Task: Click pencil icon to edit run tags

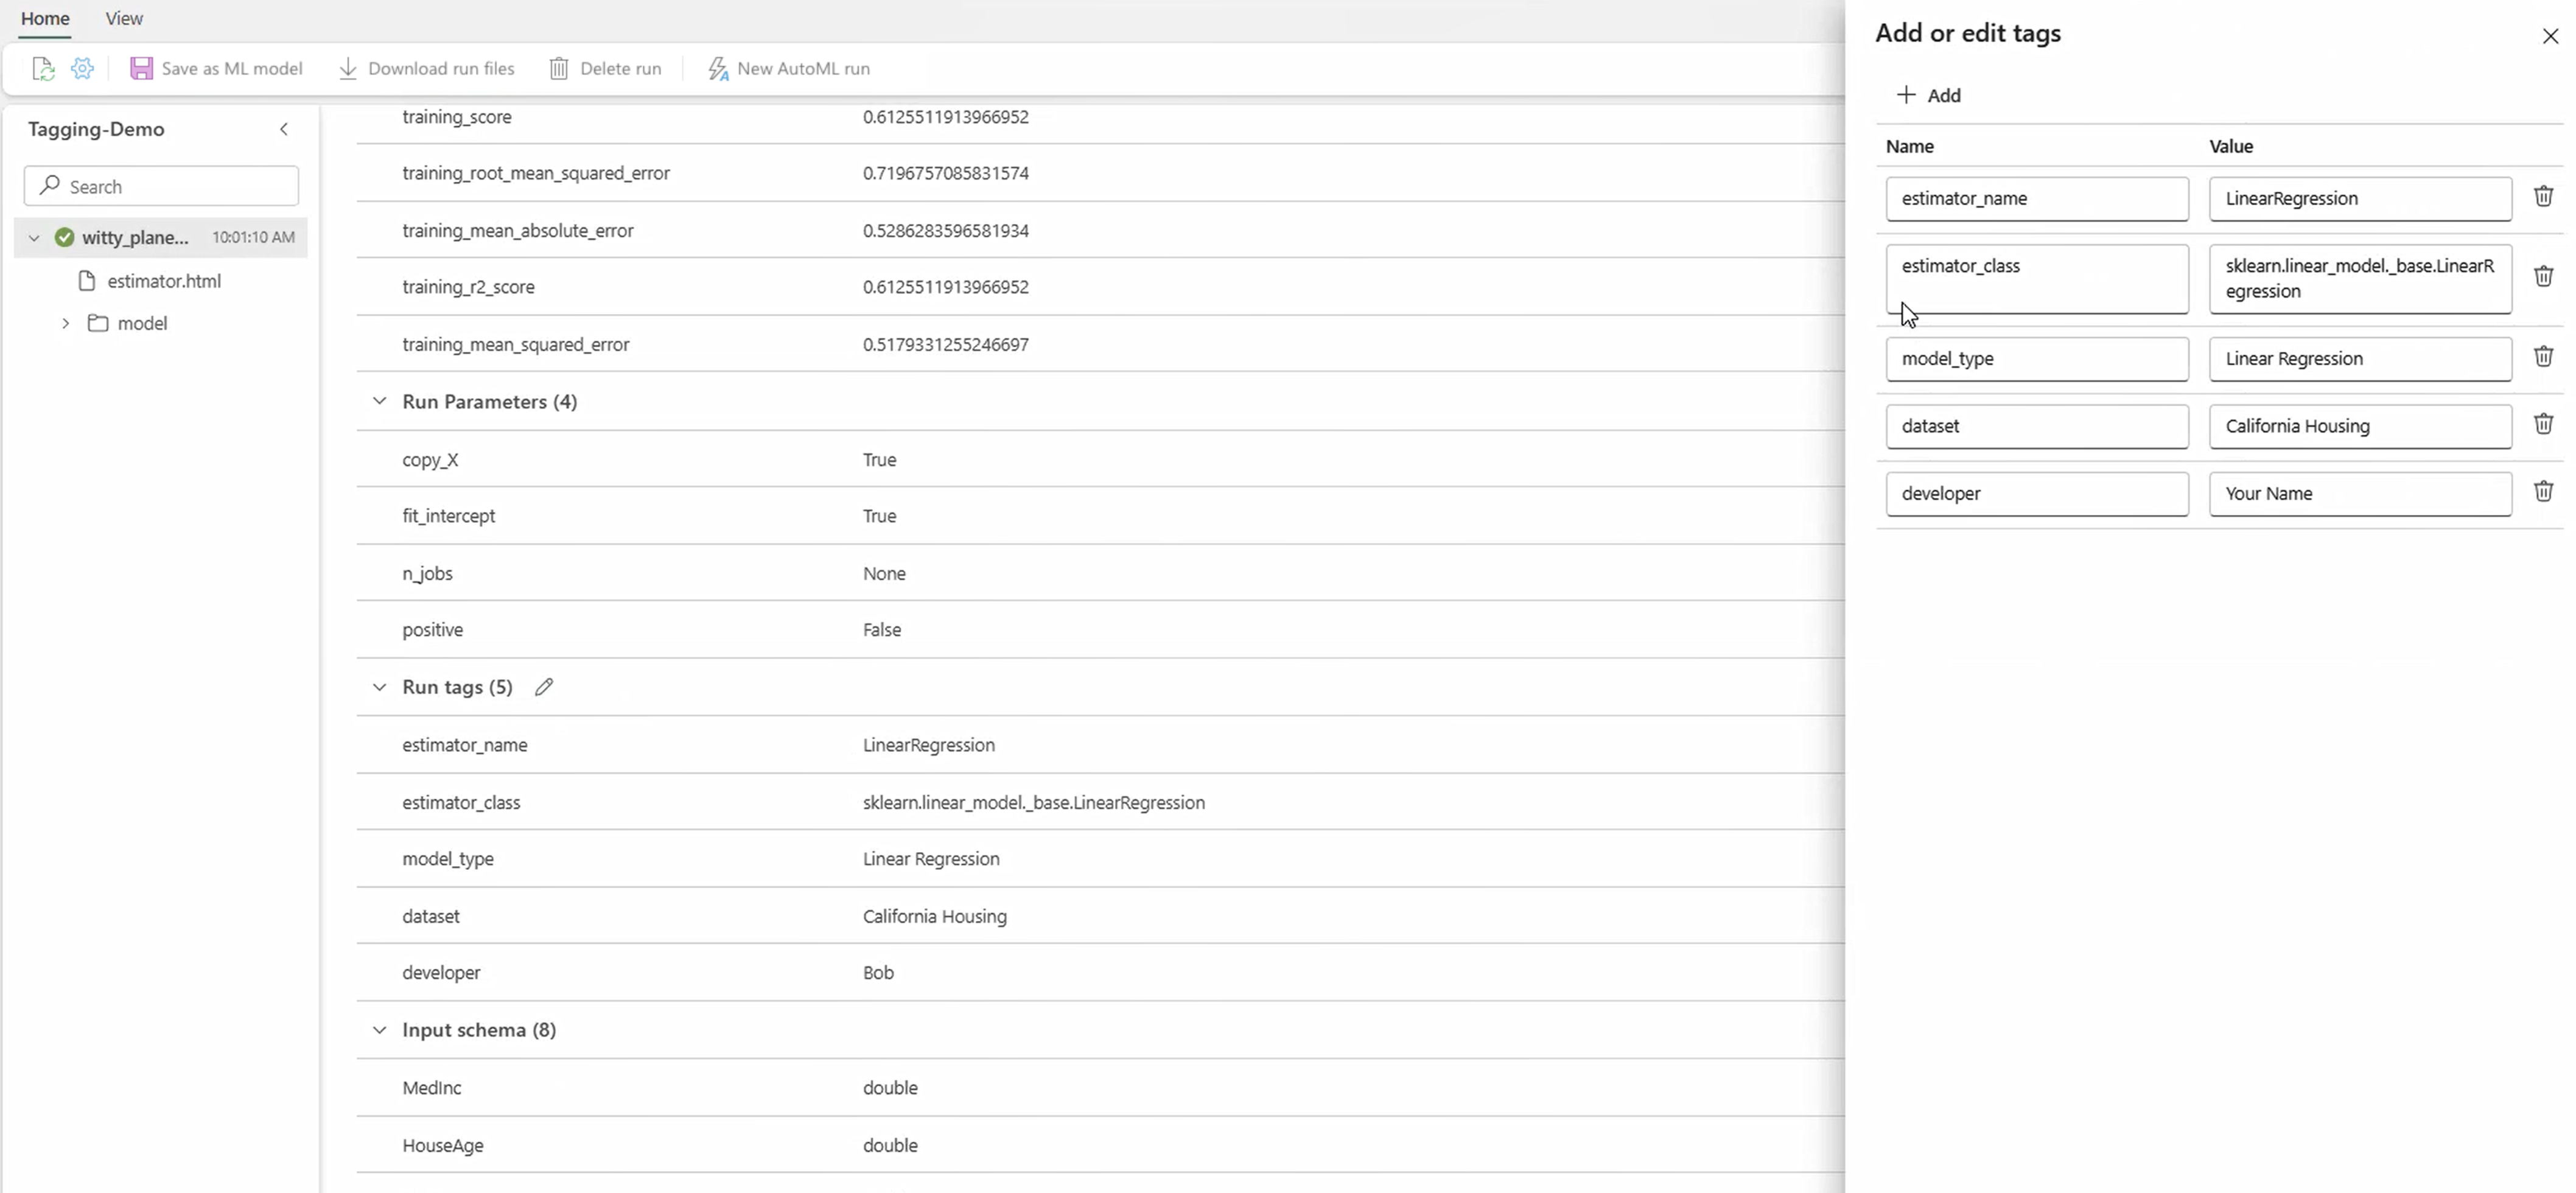Action: coord(544,687)
